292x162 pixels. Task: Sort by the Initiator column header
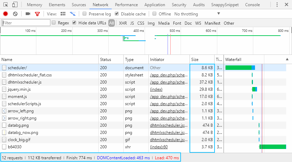click(169, 59)
